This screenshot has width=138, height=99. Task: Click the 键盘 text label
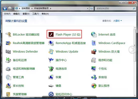58,86
